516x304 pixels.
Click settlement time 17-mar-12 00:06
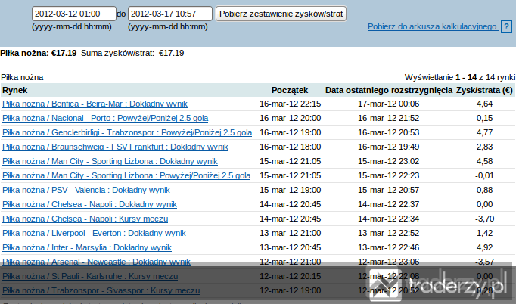389,104
